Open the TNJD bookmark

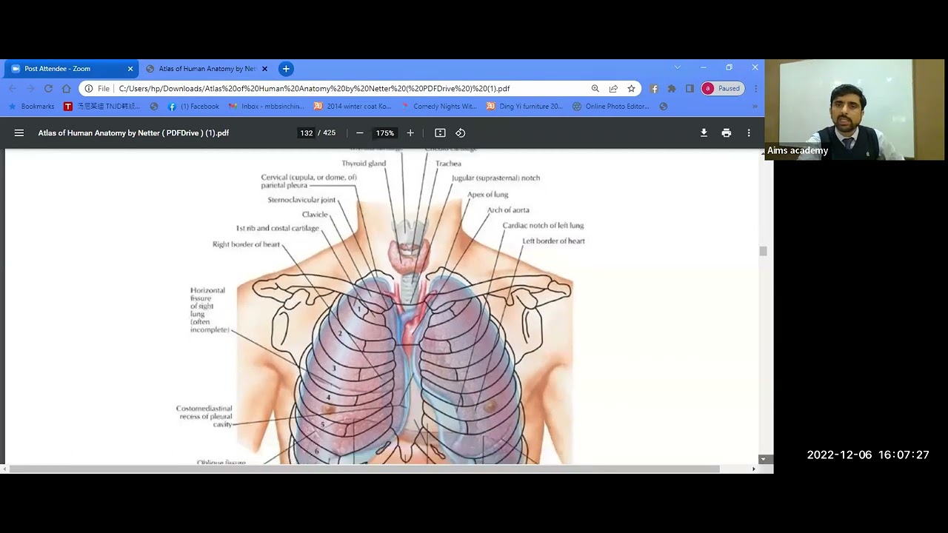pyautogui.click(x=101, y=107)
